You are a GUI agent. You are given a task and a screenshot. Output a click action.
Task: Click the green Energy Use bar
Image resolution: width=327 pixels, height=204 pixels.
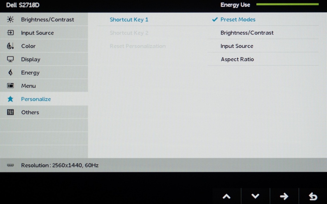coord(287,4)
